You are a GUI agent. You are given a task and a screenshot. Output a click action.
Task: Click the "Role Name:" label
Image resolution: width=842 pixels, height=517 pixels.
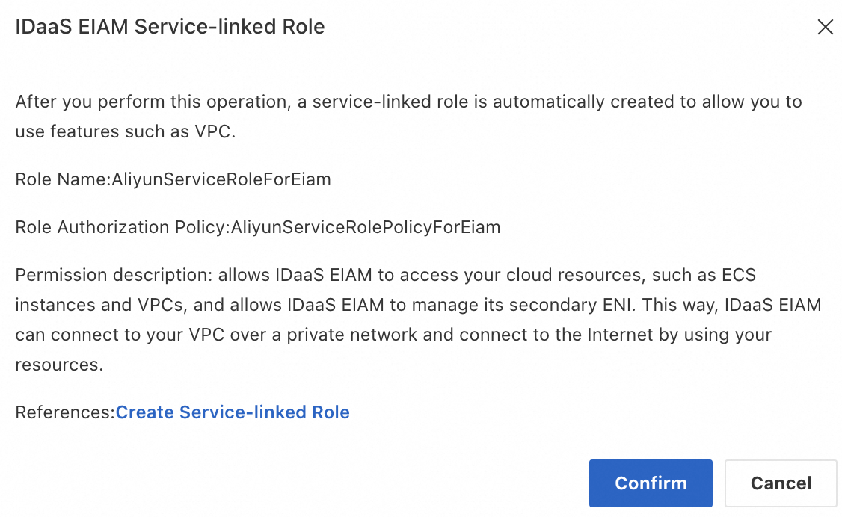[x=63, y=179]
